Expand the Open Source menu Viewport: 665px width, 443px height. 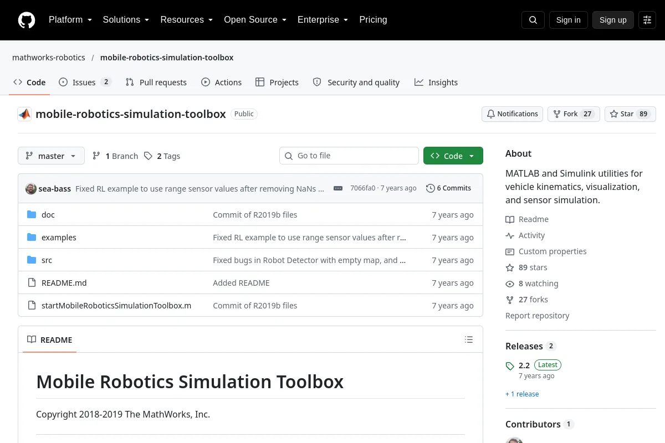[x=255, y=20]
